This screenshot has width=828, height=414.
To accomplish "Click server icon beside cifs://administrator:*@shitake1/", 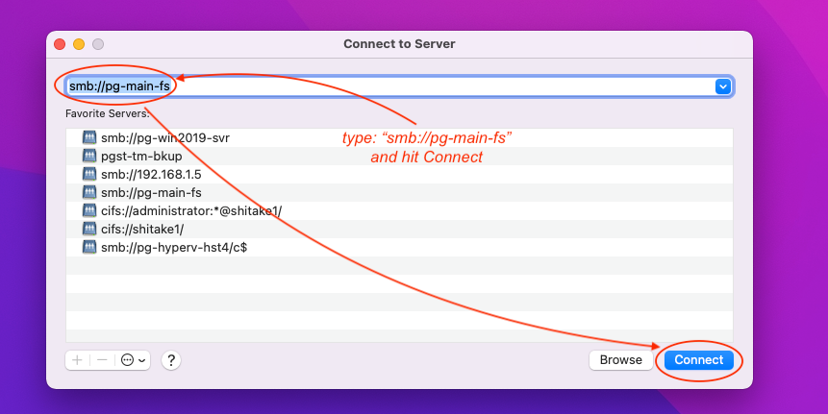I will (x=89, y=210).
